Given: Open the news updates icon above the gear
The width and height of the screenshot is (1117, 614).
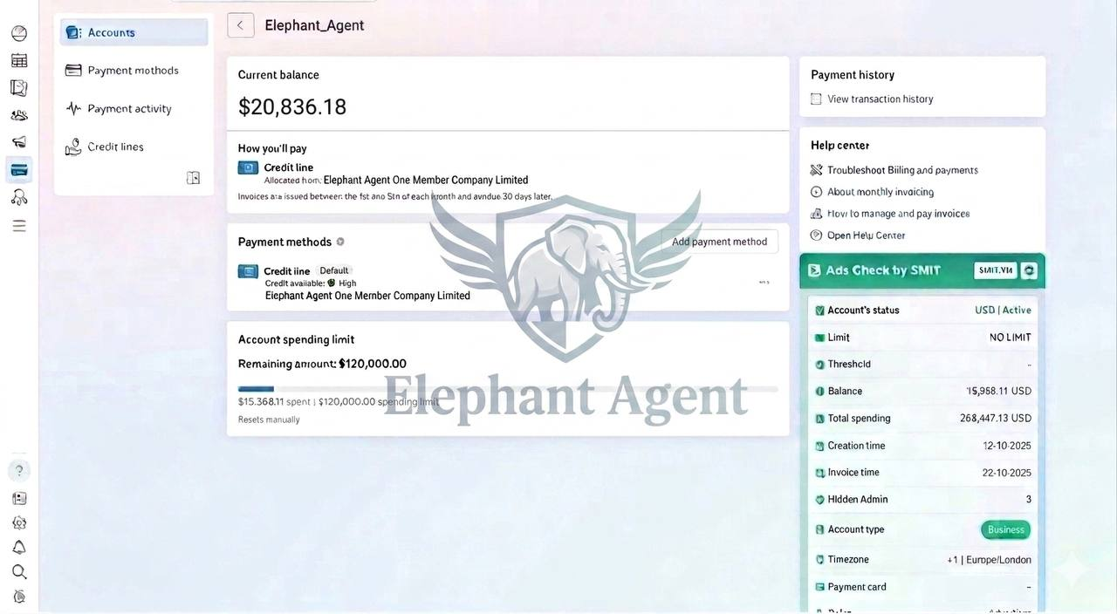Looking at the screenshot, I should point(19,499).
